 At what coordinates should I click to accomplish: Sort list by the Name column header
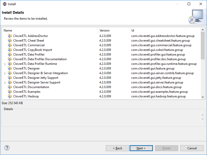tap(50, 30)
